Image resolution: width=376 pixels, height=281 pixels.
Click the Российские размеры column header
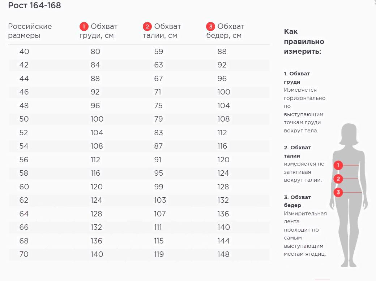point(30,31)
